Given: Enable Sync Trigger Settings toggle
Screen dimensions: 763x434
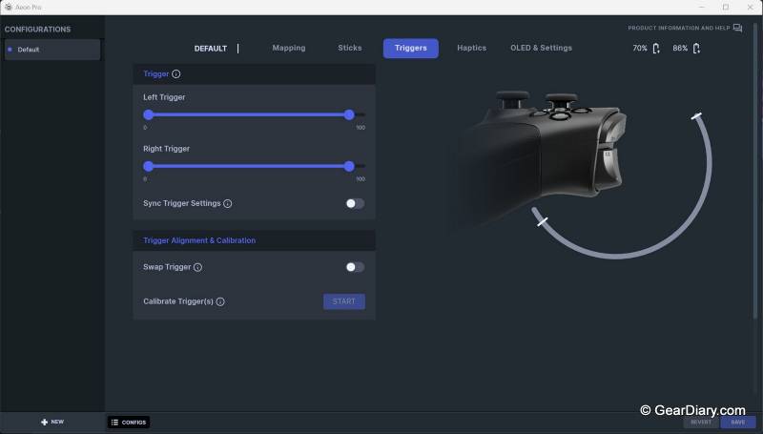Looking at the screenshot, I should coord(355,203).
